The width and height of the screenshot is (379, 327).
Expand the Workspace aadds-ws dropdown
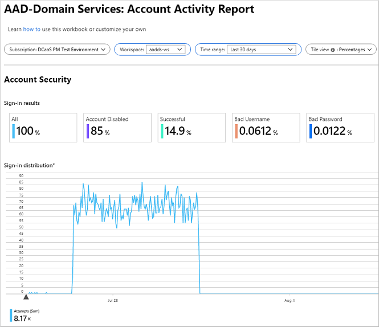[165, 50]
